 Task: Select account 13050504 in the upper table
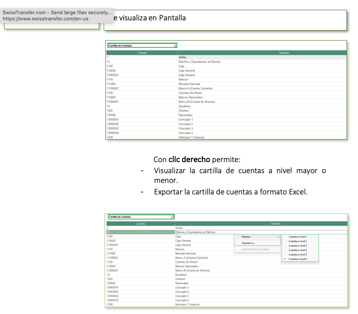coord(113,133)
